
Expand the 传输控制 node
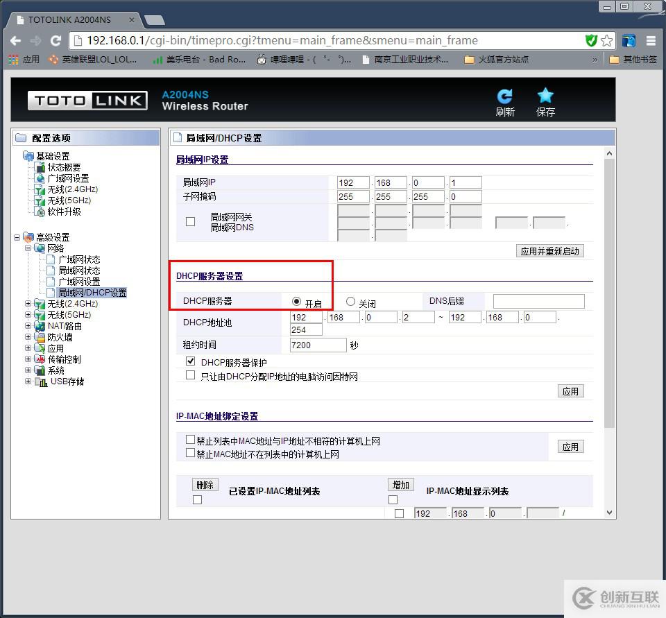point(28,359)
